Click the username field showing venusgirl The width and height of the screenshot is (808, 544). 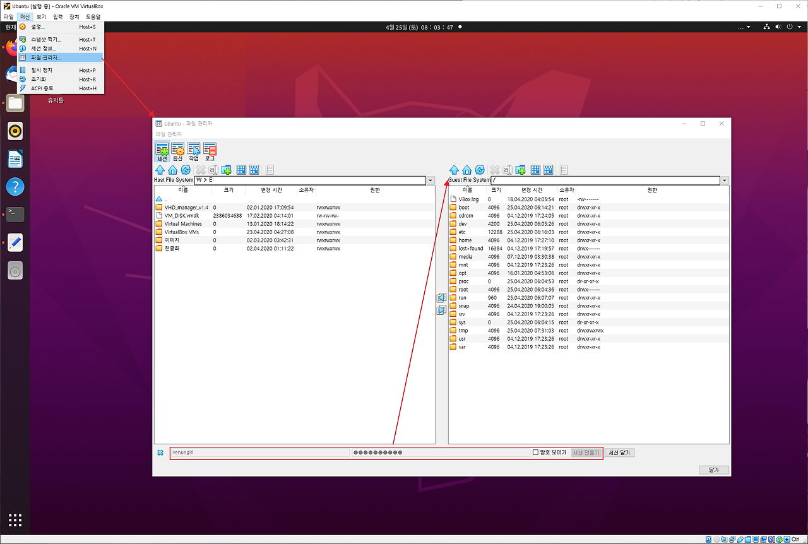pyautogui.click(x=260, y=452)
